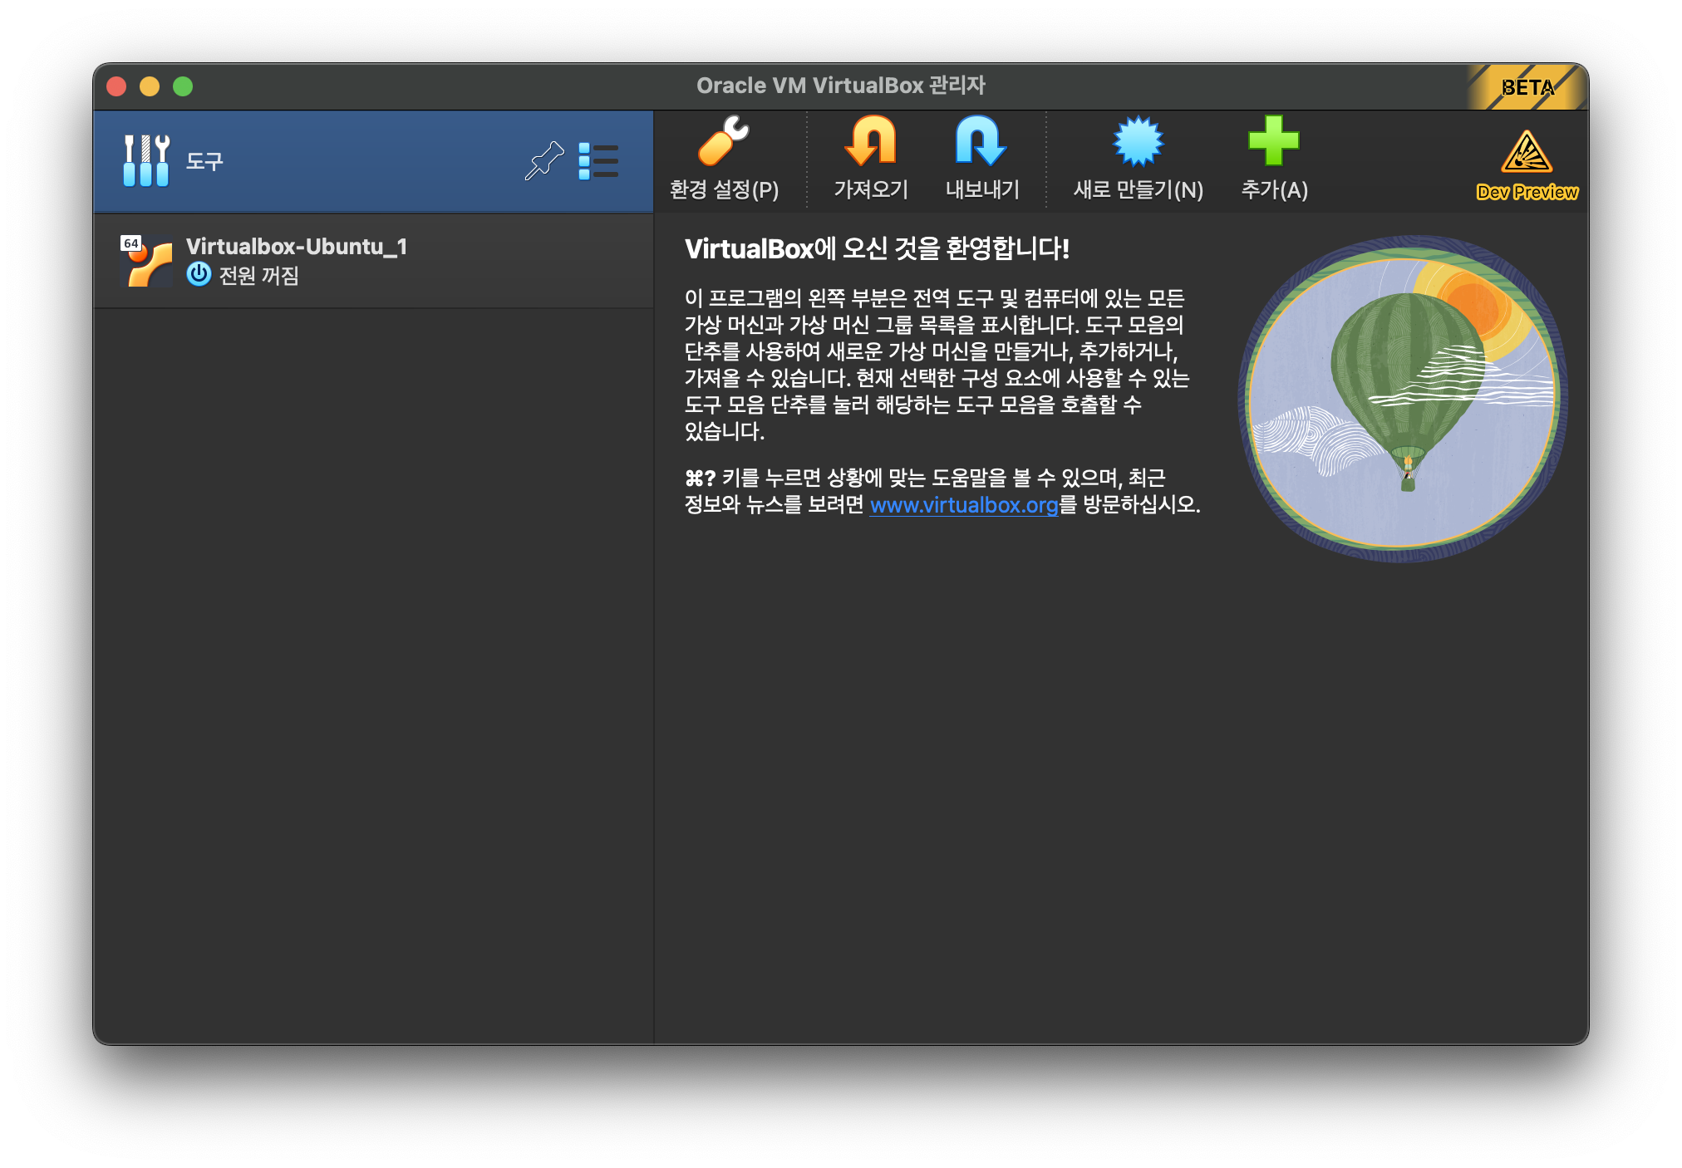Click the 내보내기 toolbar label
Screen dimensions: 1682x1168
[982, 190]
